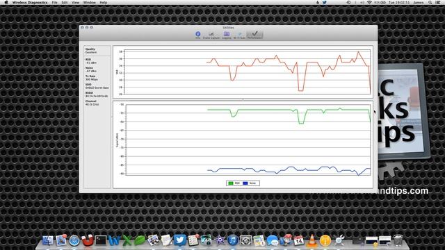This screenshot has height=250, width=445.
Task: Open the Info utility tab
Action: click(x=197, y=35)
